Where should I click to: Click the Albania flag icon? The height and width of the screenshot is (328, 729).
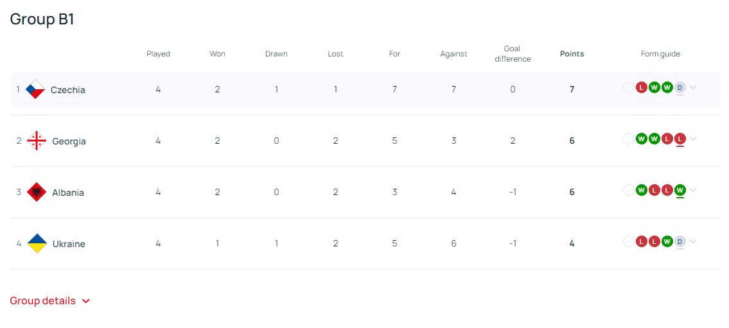[x=37, y=193]
